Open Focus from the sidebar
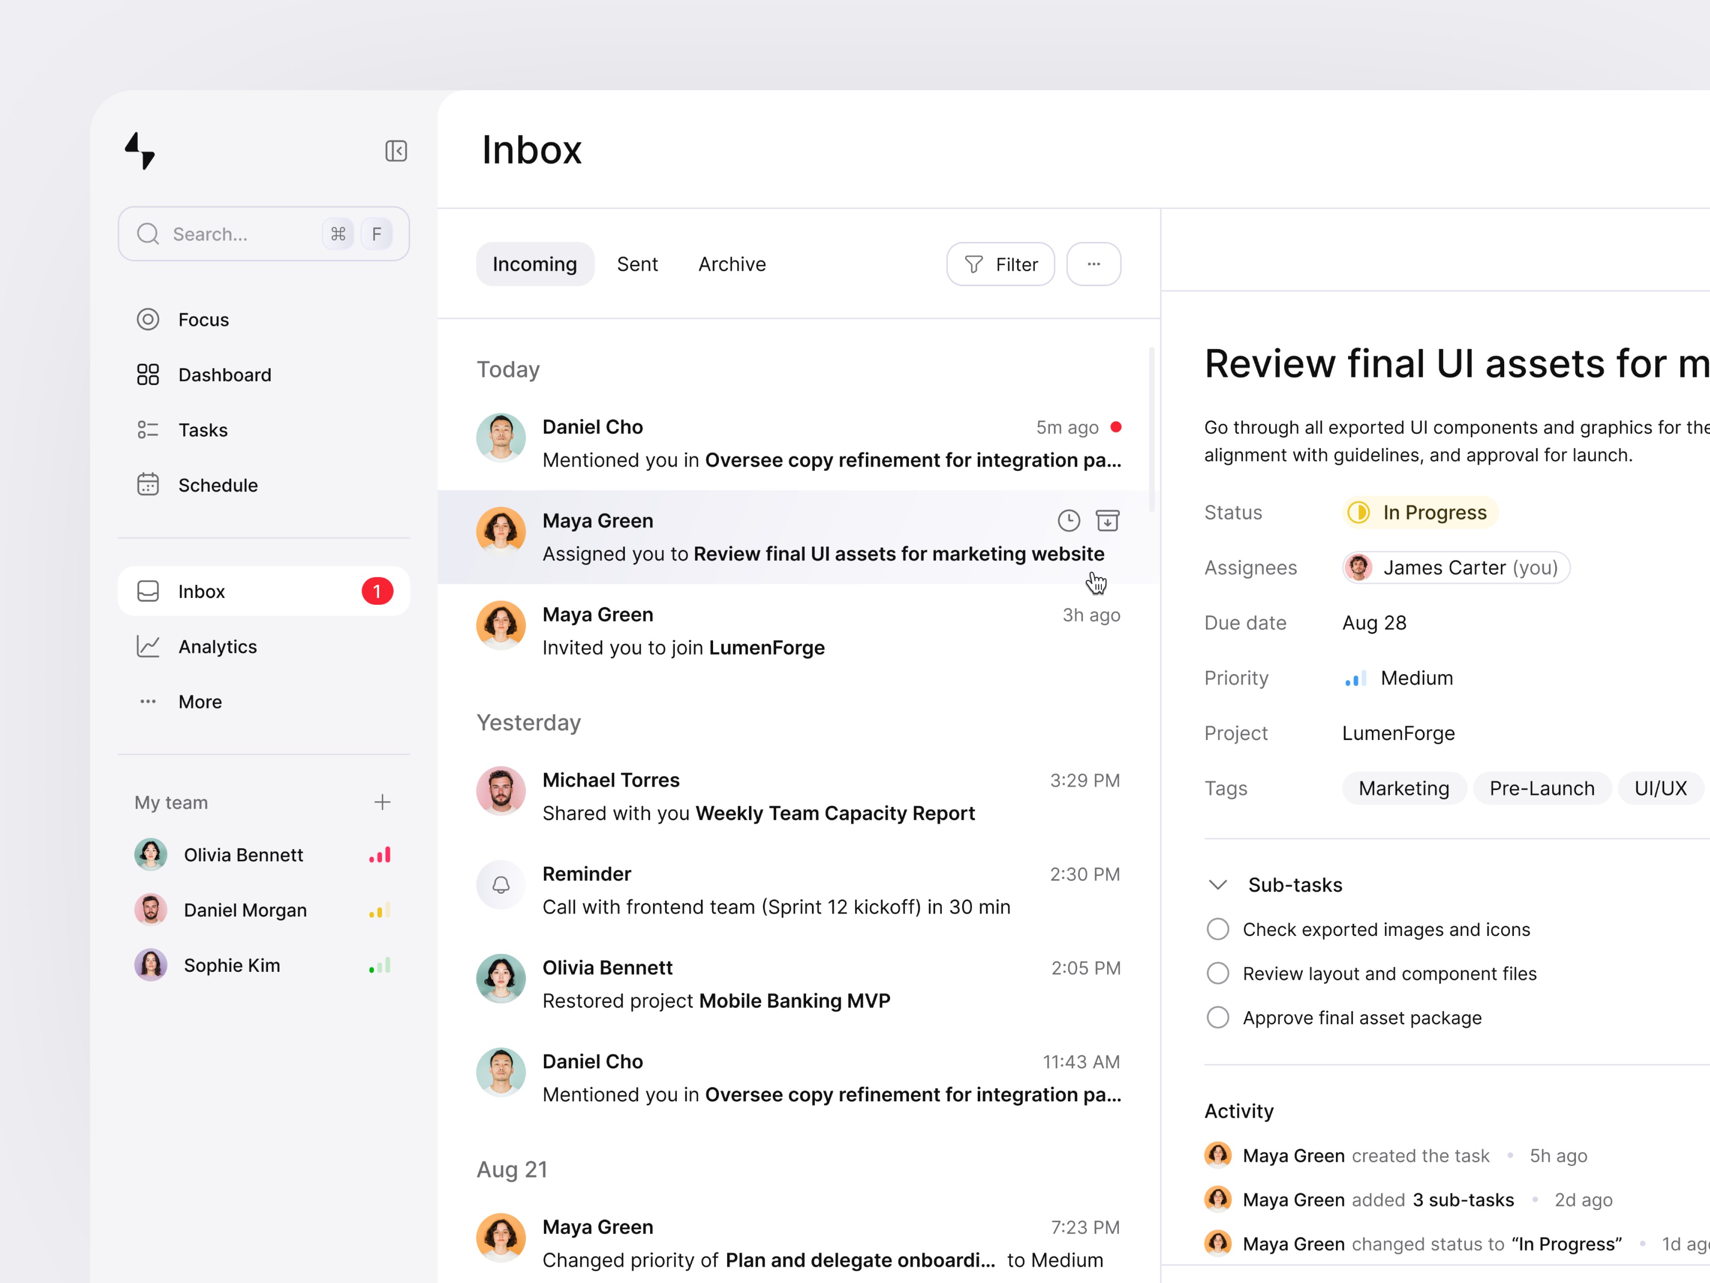The height and width of the screenshot is (1283, 1710). click(x=202, y=319)
